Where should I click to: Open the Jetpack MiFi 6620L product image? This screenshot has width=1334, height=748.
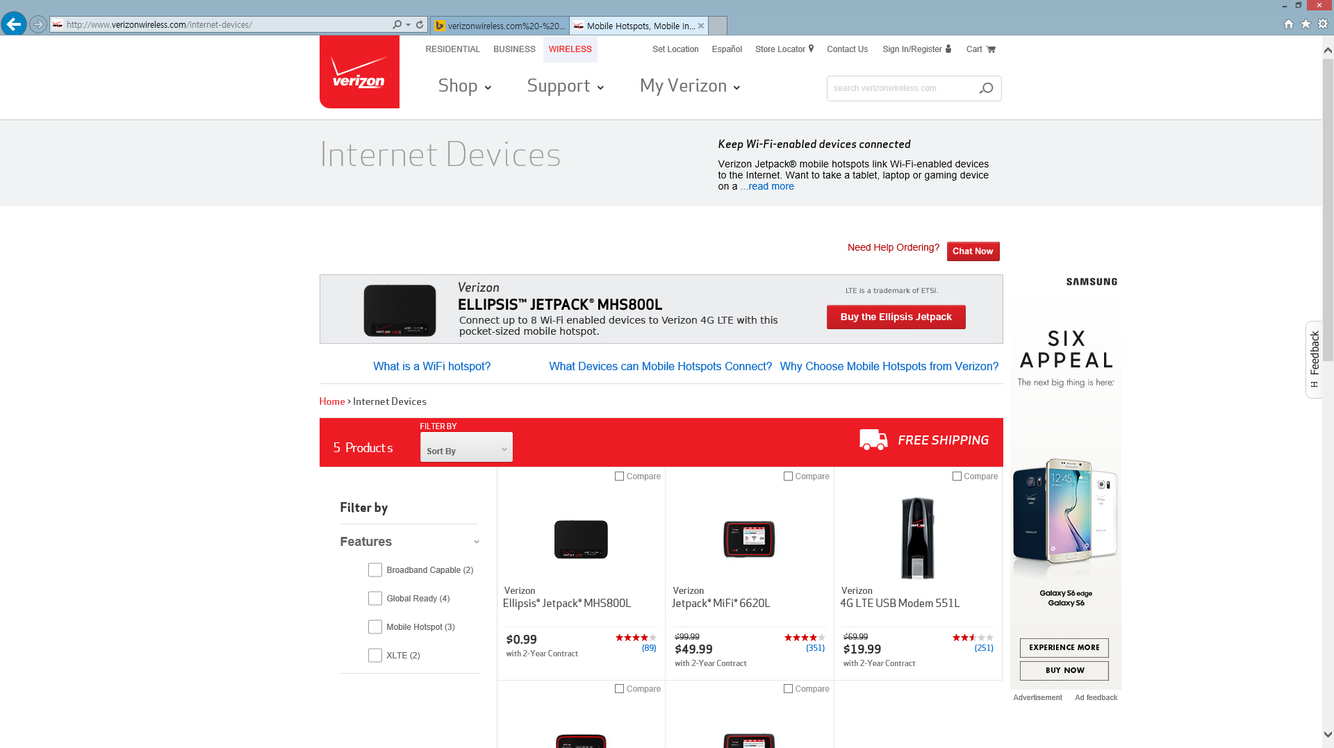pos(749,539)
